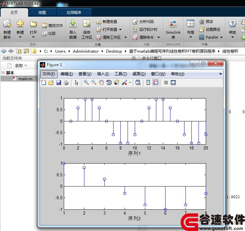The height and width of the screenshot is (231, 245).
Task: Click Analyze Code (分析代码)
Action: coord(143,22)
